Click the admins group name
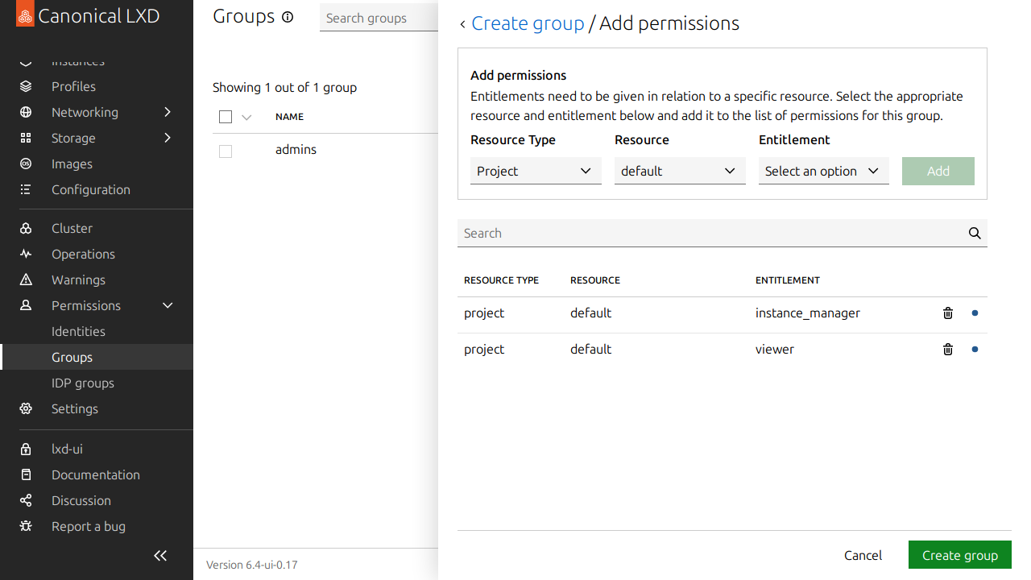This screenshot has width=1031, height=580. pos(296,150)
